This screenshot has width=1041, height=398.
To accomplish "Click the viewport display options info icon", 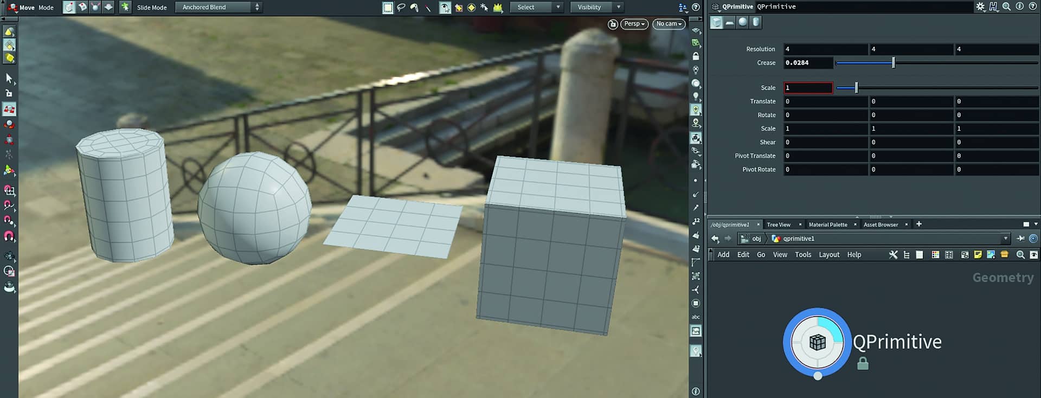I will pyautogui.click(x=696, y=391).
